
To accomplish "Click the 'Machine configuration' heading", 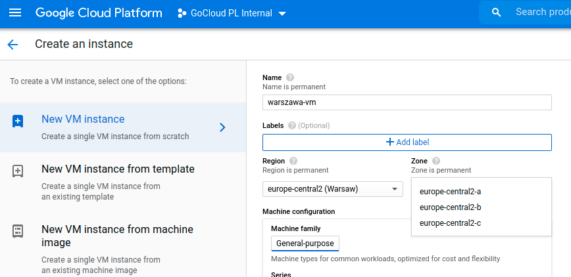I will 299,211.
